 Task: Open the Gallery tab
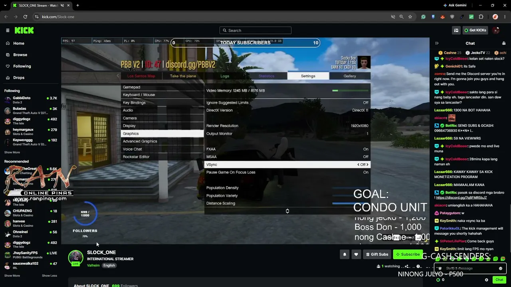click(350, 76)
